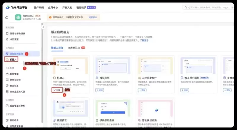Click the 凭证与基础信息 icon
This screenshot has height=130, width=237.
click(7, 34)
